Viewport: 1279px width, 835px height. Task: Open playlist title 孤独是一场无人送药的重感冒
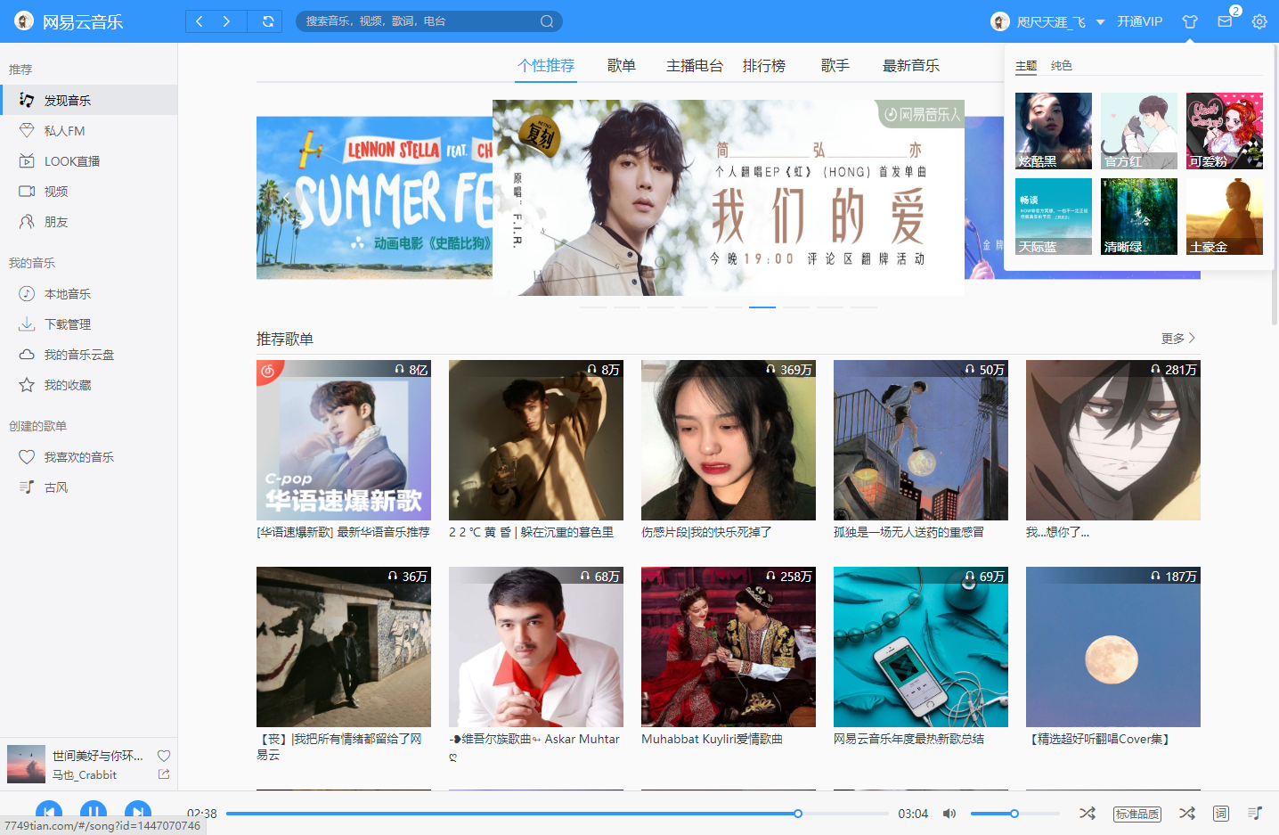pos(908,532)
